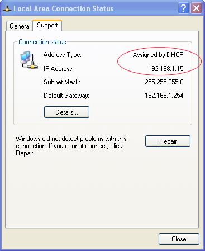Click the 192.168.1.15 IP address value

166,69
